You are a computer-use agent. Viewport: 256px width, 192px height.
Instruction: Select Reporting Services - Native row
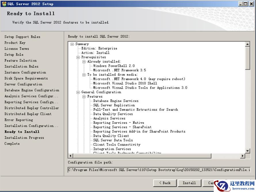point(119,123)
